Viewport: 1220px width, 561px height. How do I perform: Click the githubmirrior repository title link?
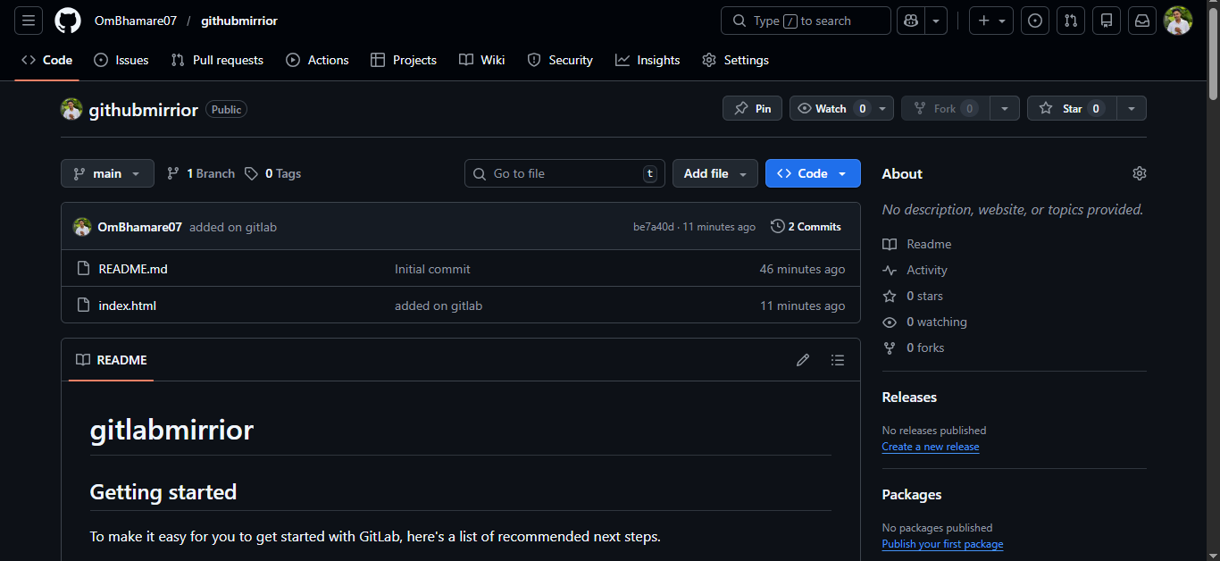click(144, 110)
